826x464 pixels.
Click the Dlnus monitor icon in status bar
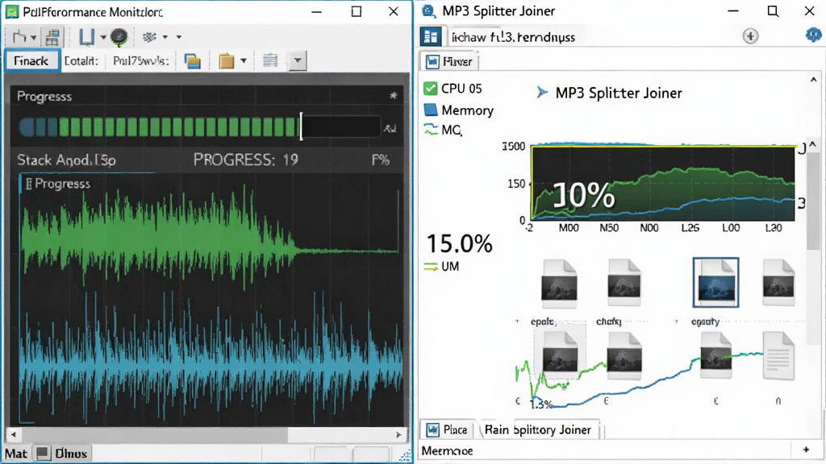pos(43,453)
